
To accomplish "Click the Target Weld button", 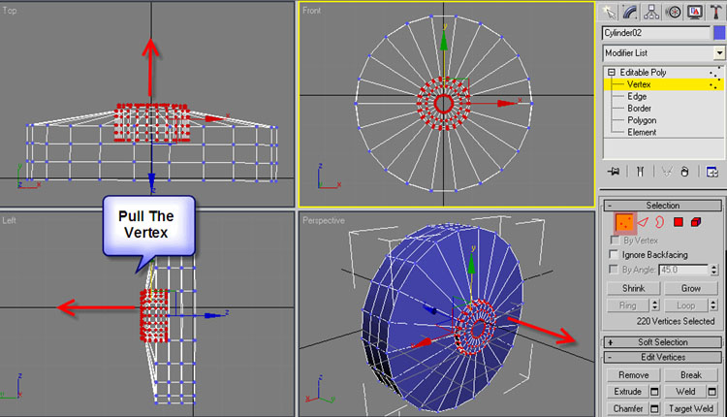I will 691,408.
